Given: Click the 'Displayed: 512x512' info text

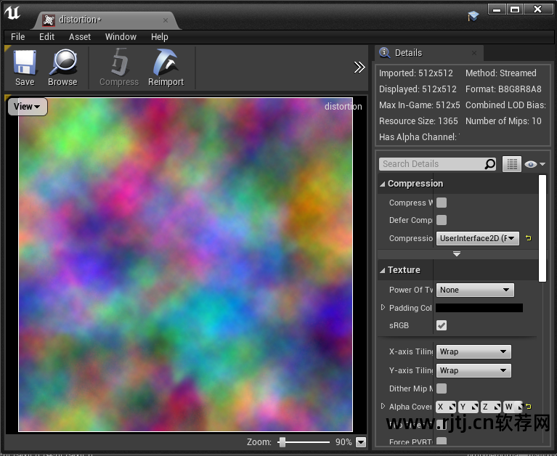Looking at the screenshot, I should [418, 89].
